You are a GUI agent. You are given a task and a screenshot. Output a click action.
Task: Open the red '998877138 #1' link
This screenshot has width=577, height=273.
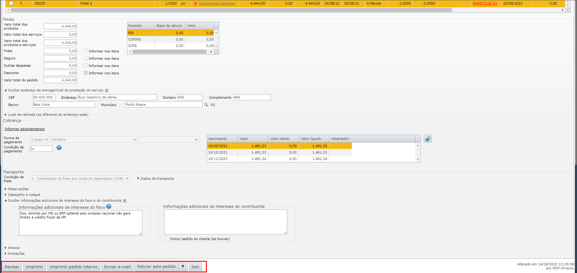(485, 4)
